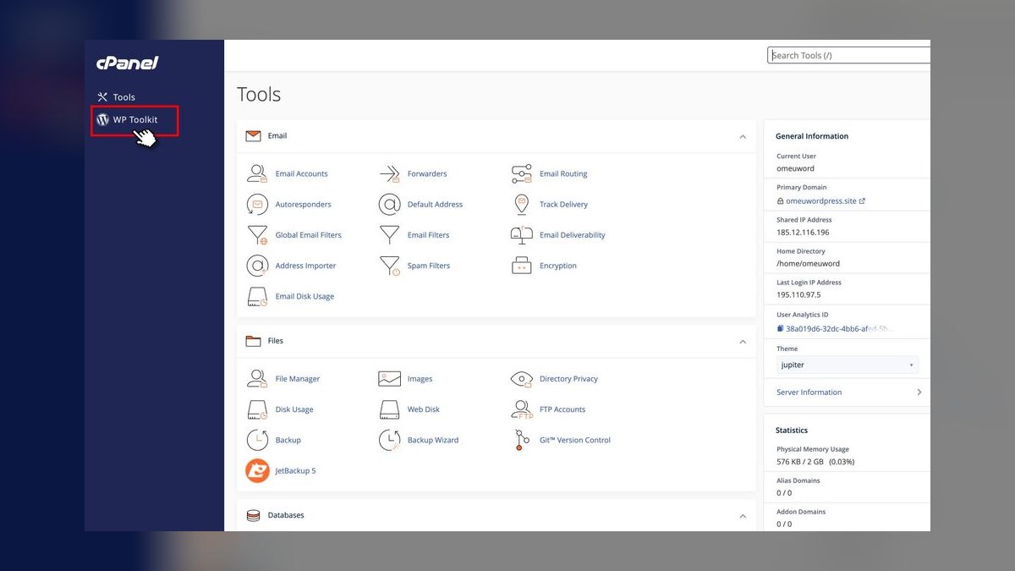Click the Last Login IP 195.110.97.5

[798, 295]
